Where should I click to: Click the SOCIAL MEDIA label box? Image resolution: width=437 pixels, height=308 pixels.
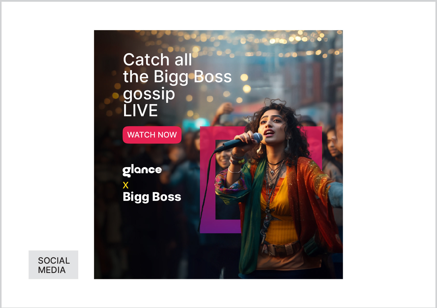point(53,265)
